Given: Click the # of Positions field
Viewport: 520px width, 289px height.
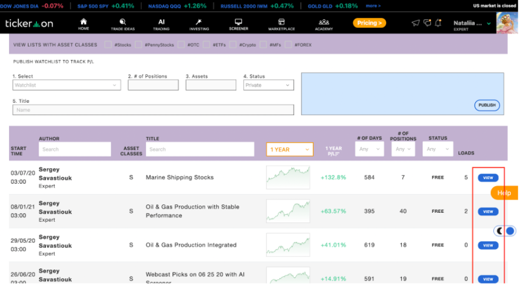Looking at the screenshot, I should click(x=153, y=85).
